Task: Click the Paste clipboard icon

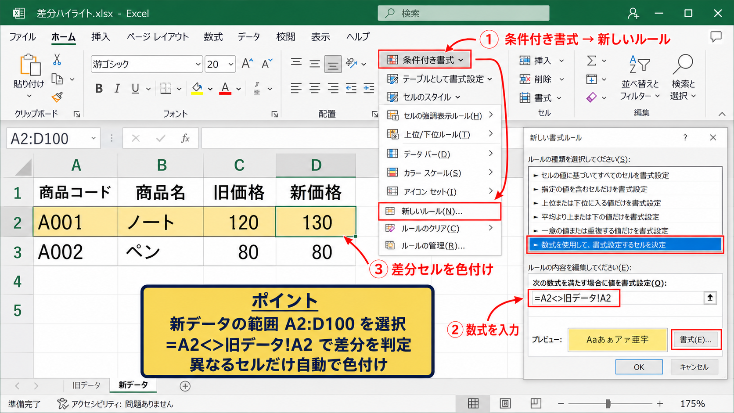Action: 30,65
